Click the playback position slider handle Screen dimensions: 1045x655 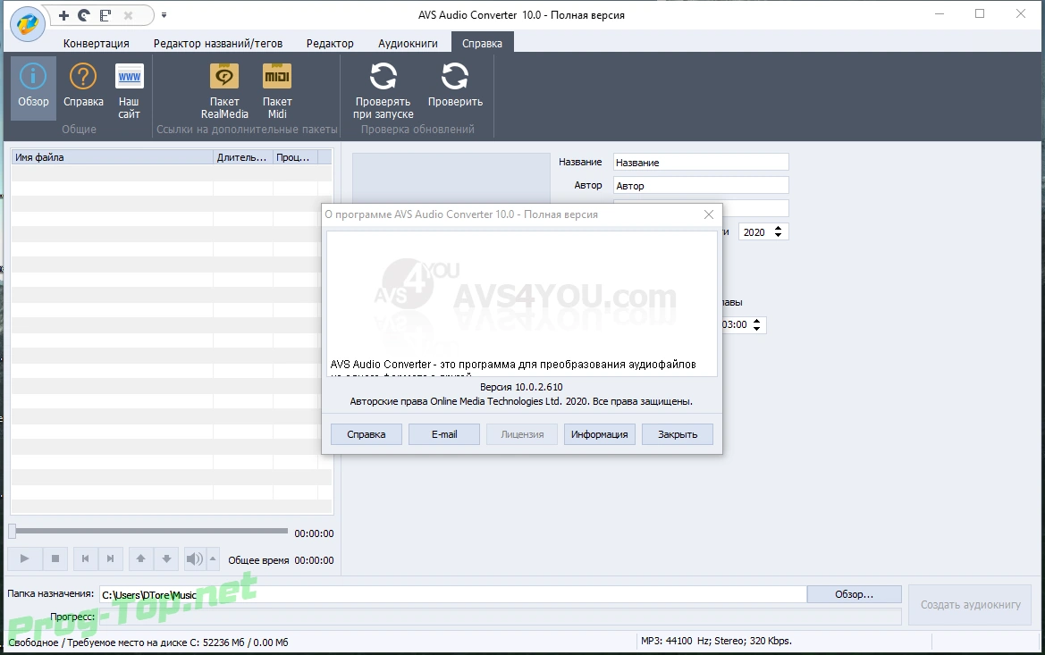12,531
